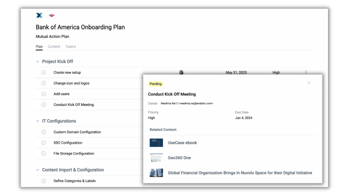Open the Geo360 One thumbnail

click(156, 158)
